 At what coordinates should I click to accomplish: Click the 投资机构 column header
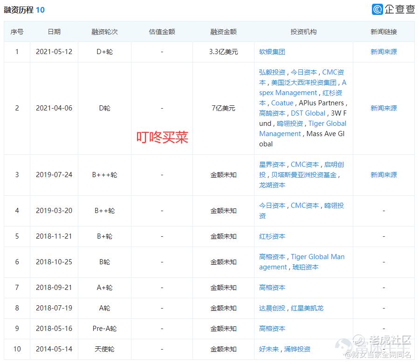point(303,32)
